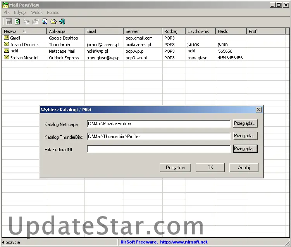Select the Jurand Doniecki entry
The image size is (291, 247).
tap(25, 45)
